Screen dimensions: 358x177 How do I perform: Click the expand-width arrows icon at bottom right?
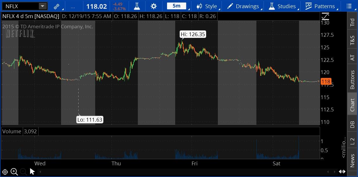coord(342,172)
